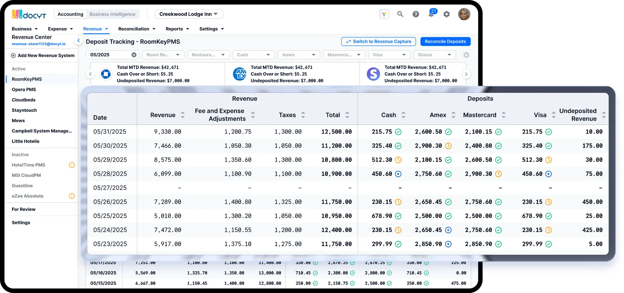Open revenue-store1123@docyt.io email link
Screen dimensions: 624x293
[39, 44]
